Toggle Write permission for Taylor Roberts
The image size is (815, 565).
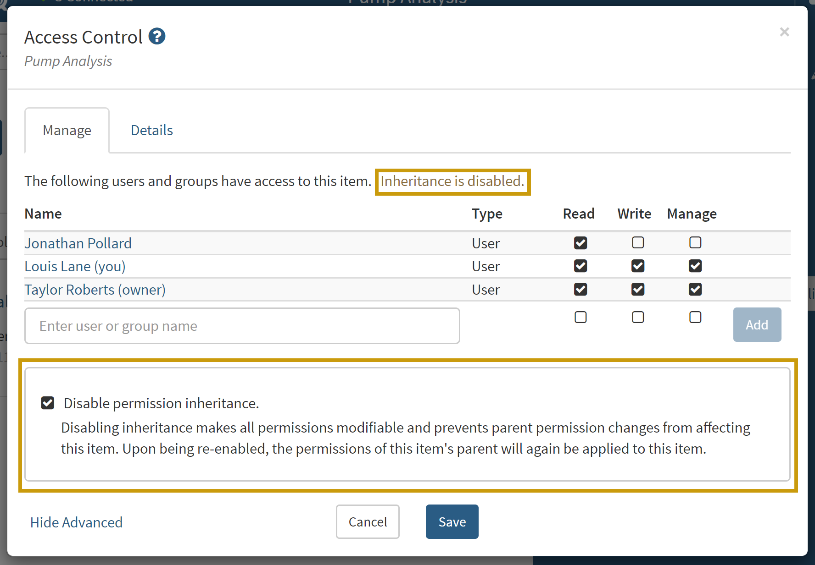pyautogui.click(x=637, y=290)
